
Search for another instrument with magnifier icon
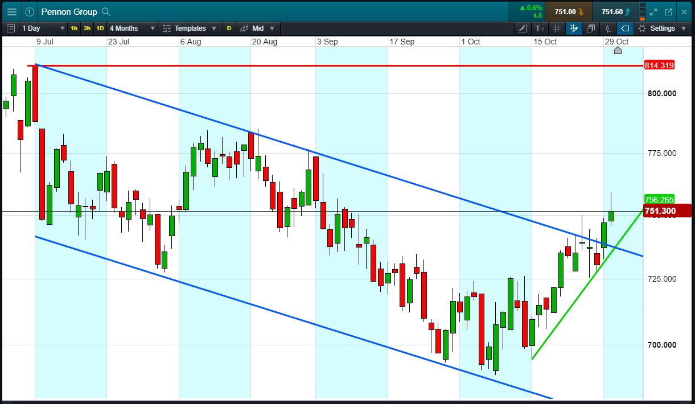105,11
